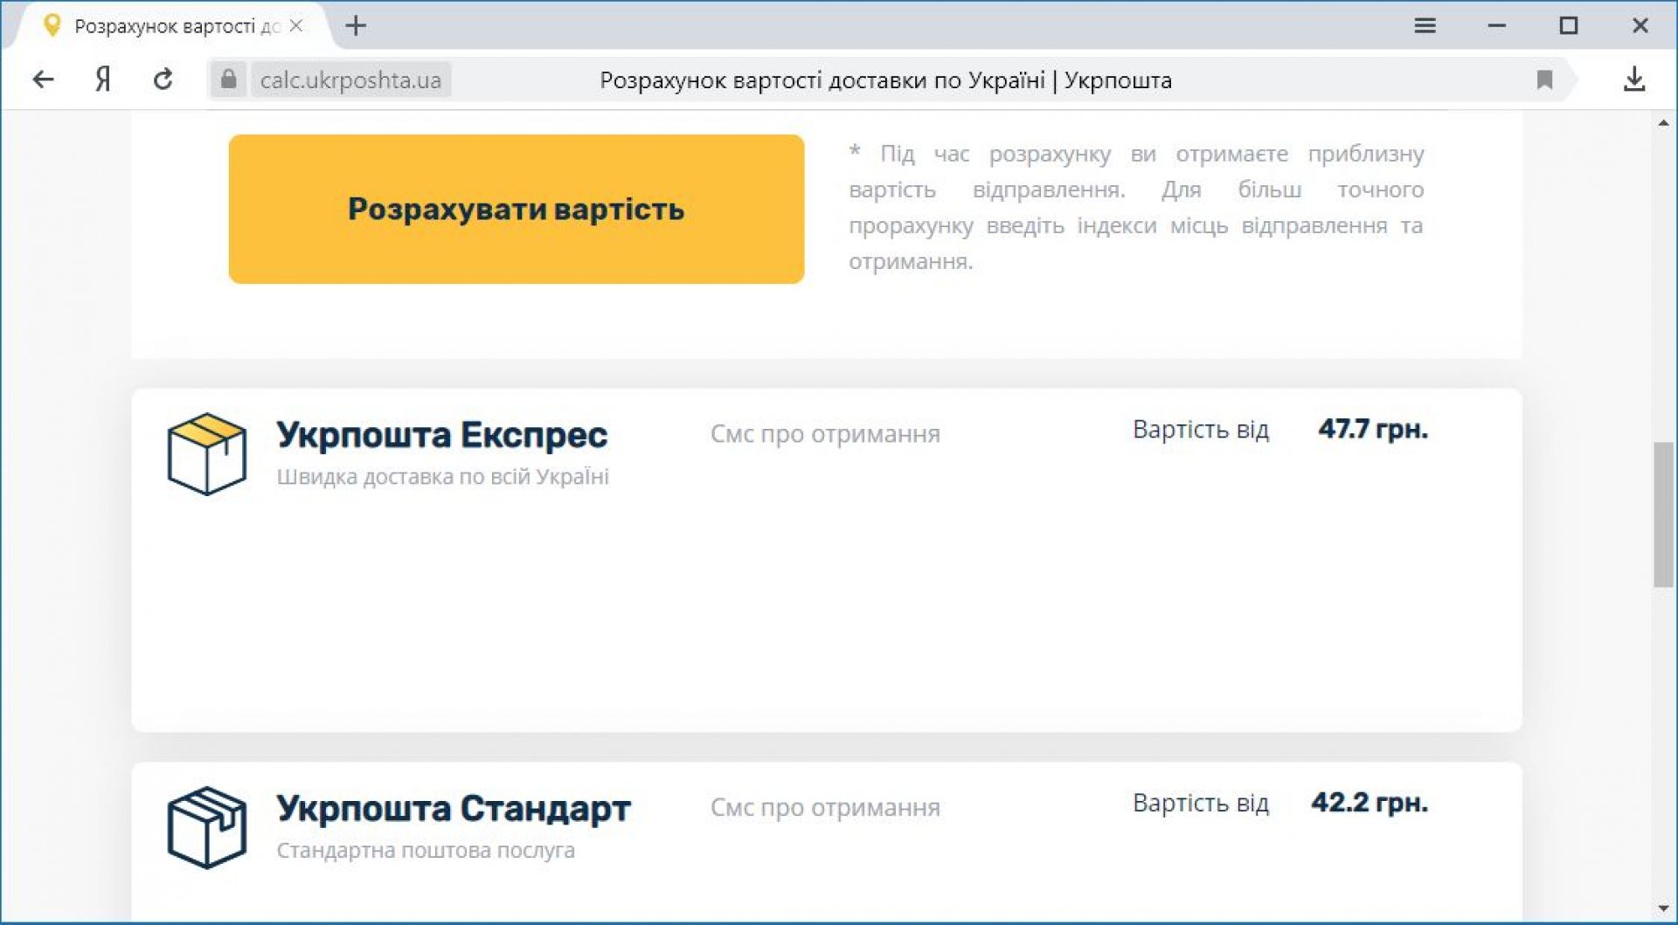Close the Розрахунок вартості tab
The image size is (1678, 925).
click(296, 26)
